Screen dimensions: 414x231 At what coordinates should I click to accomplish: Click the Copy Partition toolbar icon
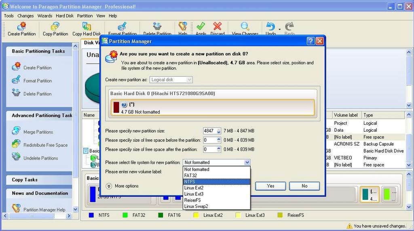coord(55,27)
